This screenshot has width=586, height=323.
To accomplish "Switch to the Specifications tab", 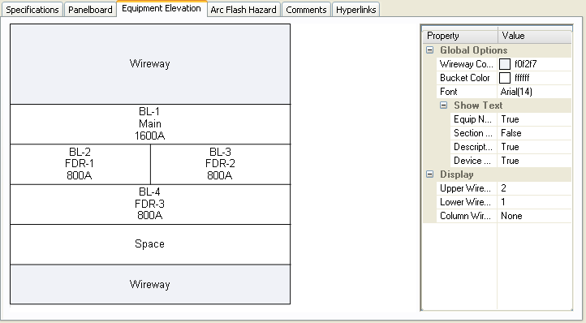I will point(32,10).
